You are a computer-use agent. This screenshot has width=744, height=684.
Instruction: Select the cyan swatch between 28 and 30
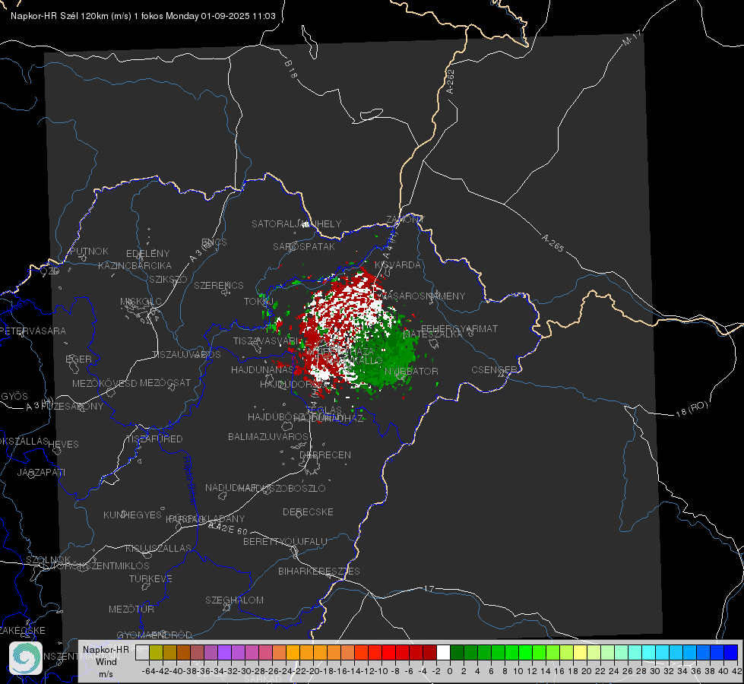pos(649,652)
